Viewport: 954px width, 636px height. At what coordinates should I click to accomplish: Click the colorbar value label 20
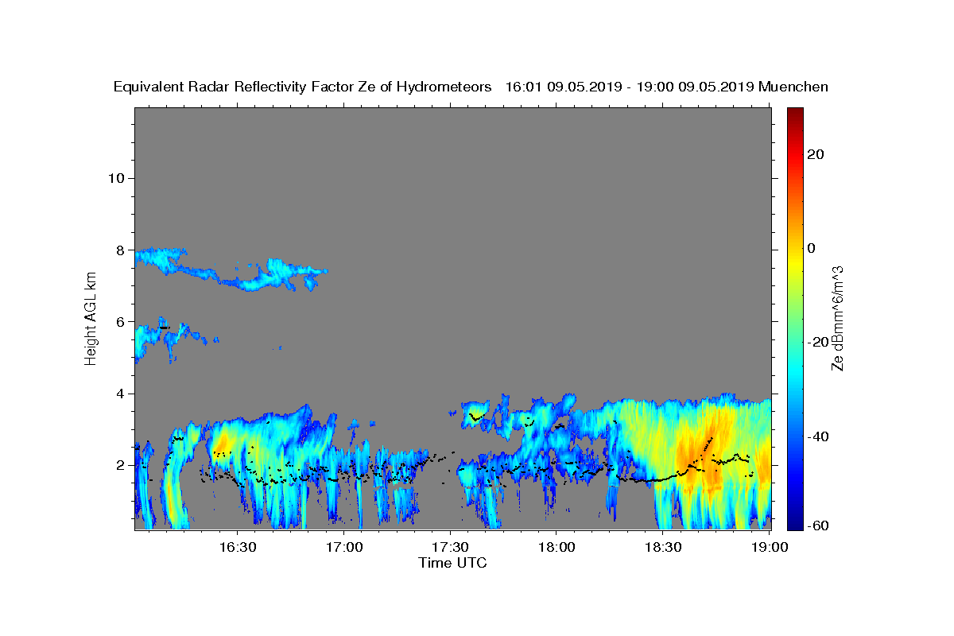click(816, 154)
